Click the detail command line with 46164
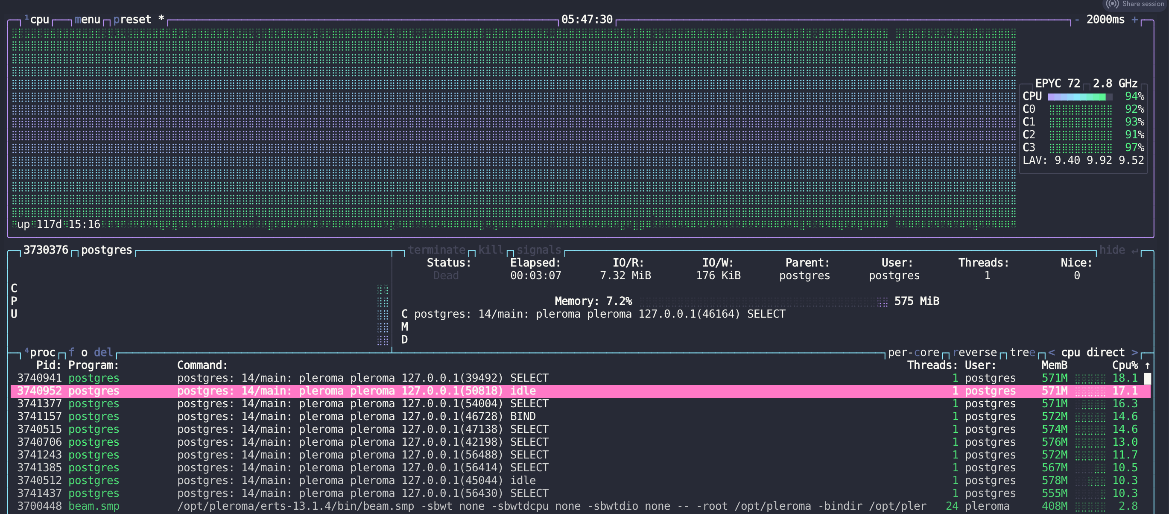Image resolution: width=1169 pixels, height=514 pixels. coord(599,314)
